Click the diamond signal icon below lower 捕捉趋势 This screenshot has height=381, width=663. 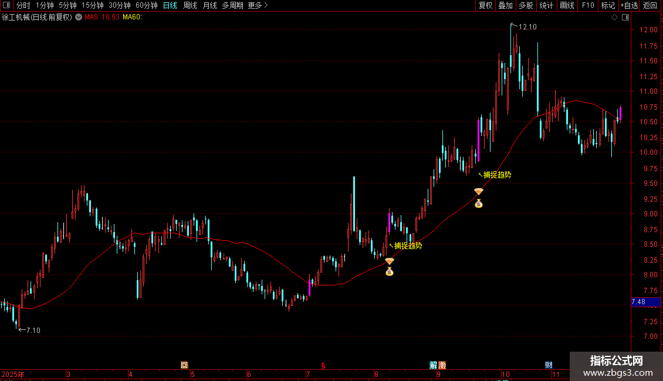pos(390,261)
